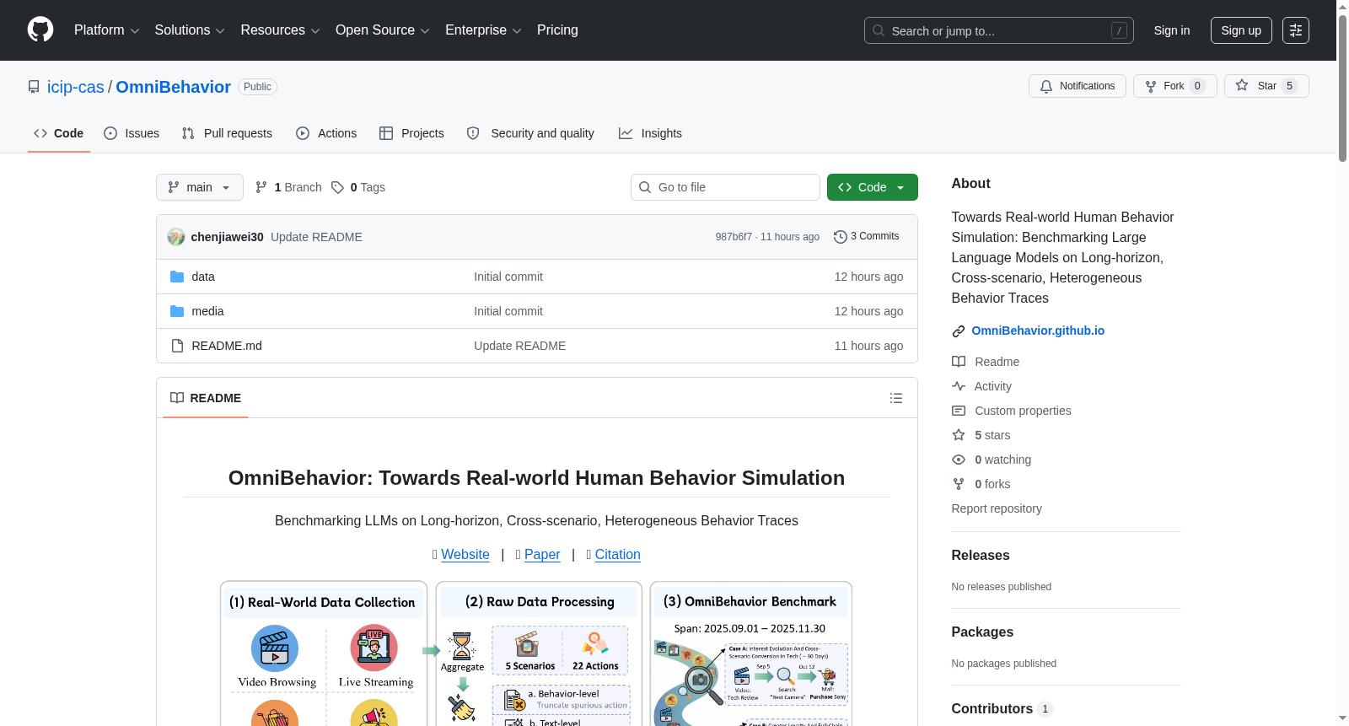Click the Fork icon
This screenshot has width=1349, height=726.
click(x=1151, y=86)
